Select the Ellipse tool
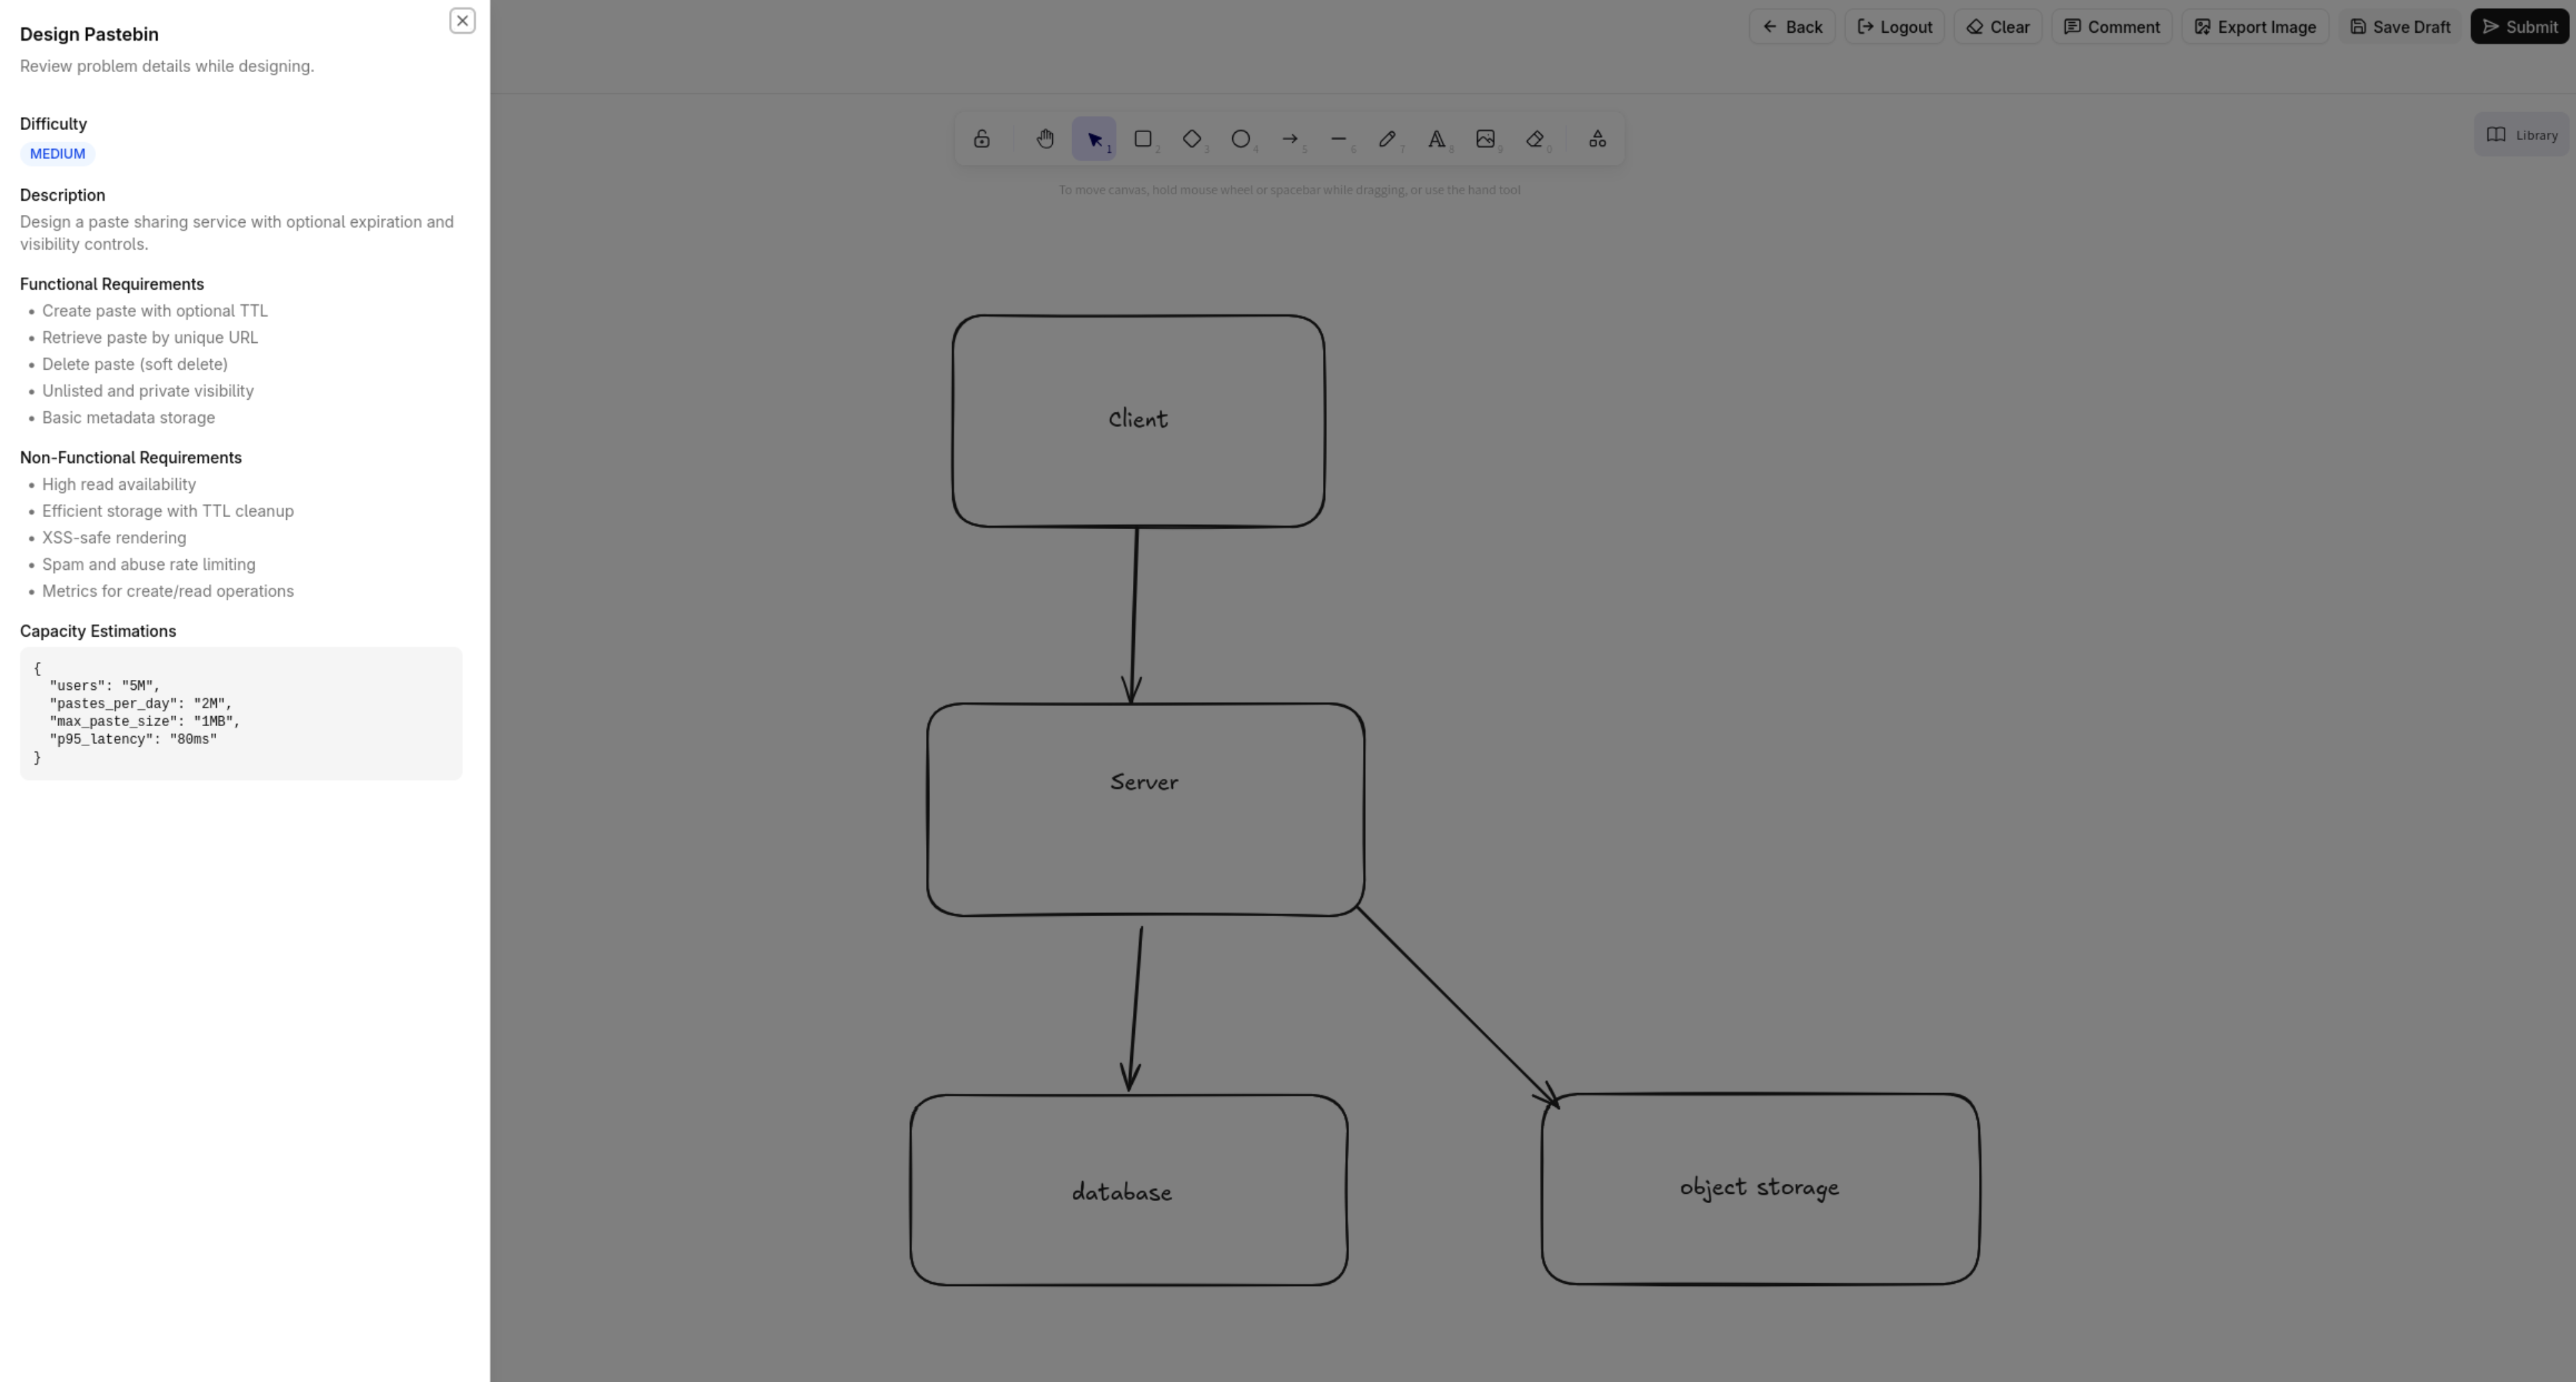Viewport: 2576px width, 1382px height. [1241, 138]
